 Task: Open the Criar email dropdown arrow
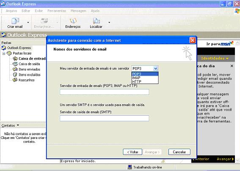28,22
